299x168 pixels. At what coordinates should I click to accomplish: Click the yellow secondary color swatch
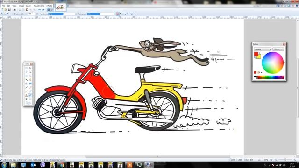point(259,57)
